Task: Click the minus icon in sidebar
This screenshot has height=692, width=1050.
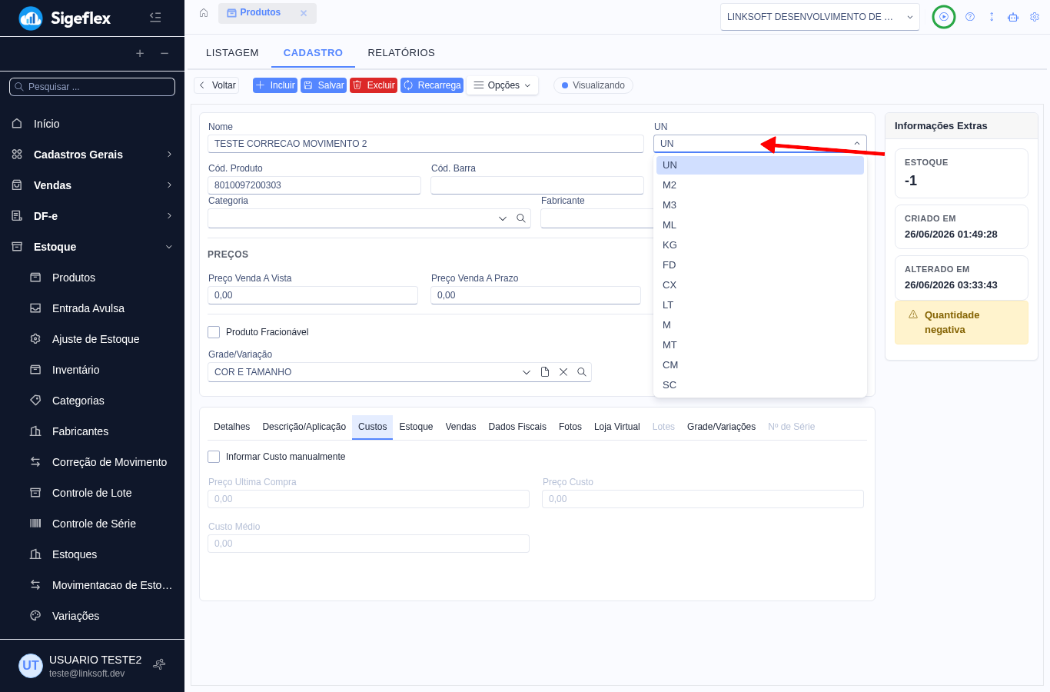Action: [x=164, y=53]
